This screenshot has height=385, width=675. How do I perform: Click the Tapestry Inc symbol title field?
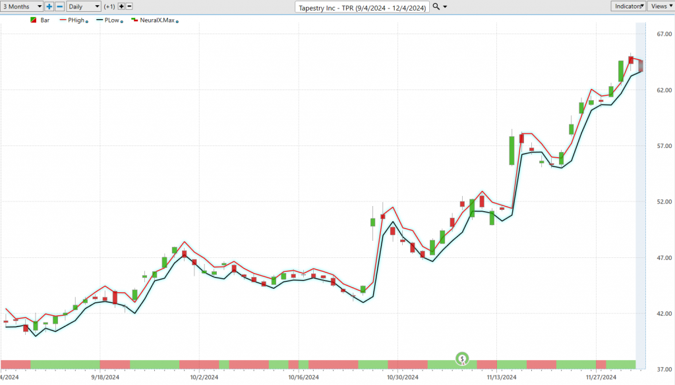pos(362,7)
